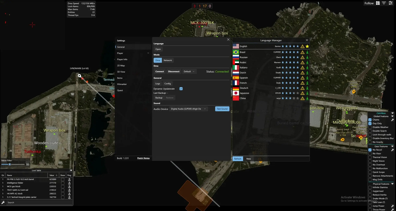Click the yellow star favorite on English
Viewport: 396px width, 211px height.
(x=307, y=46)
